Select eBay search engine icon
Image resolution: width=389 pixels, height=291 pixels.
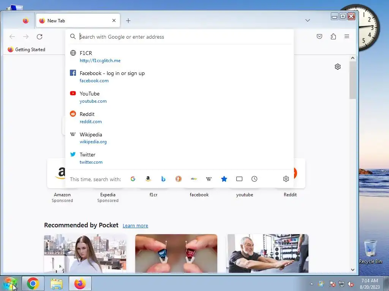(x=194, y=179)
